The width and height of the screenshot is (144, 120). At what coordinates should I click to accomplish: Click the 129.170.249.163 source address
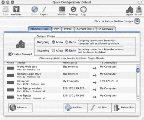[74, 96]
